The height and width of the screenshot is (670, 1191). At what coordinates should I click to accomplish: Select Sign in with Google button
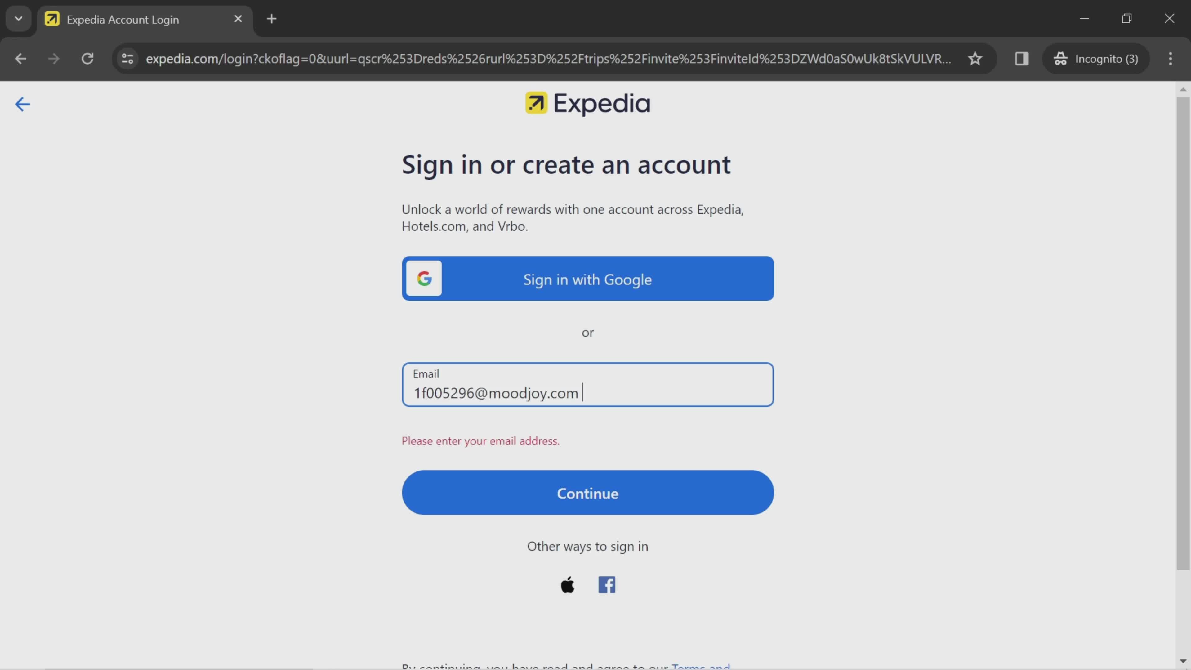click(587, 279)
